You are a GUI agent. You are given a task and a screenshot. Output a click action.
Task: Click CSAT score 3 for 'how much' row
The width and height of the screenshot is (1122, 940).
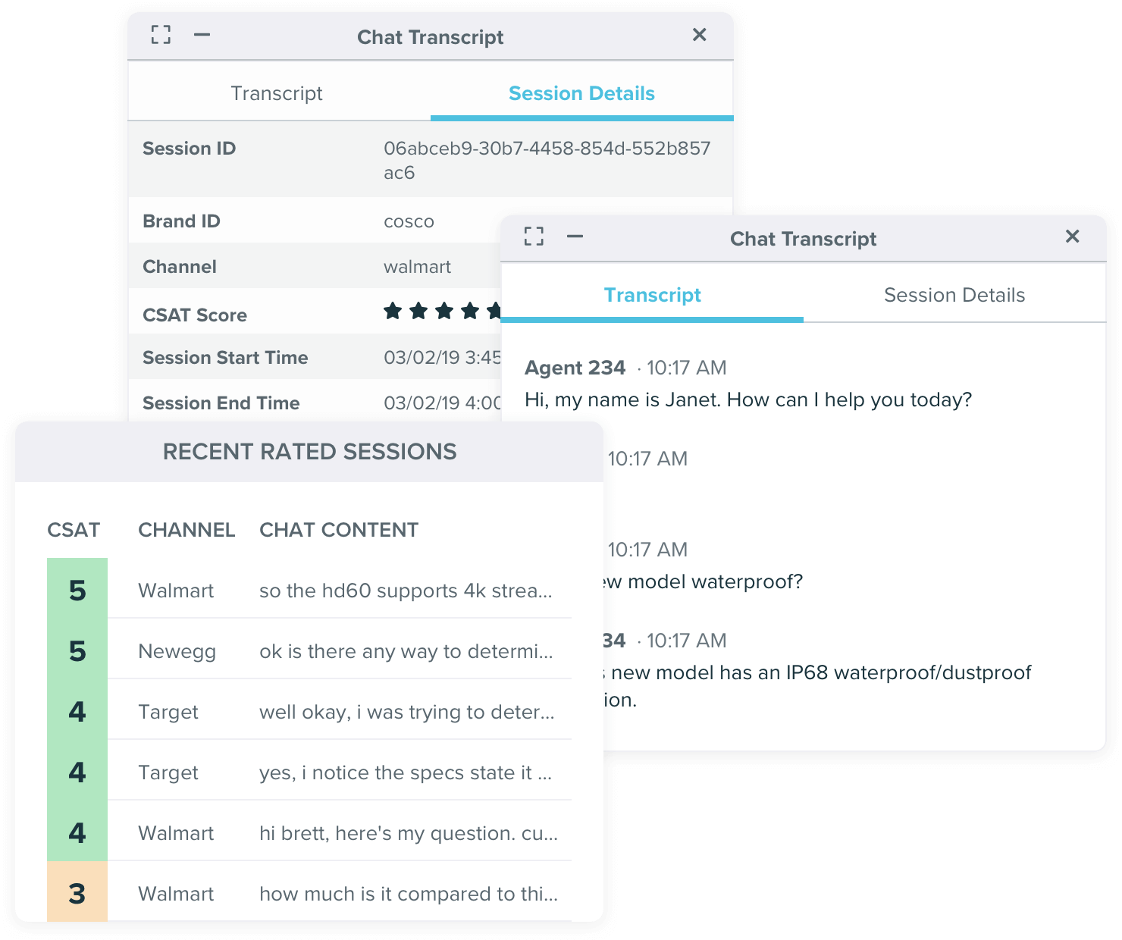point(77,891)
